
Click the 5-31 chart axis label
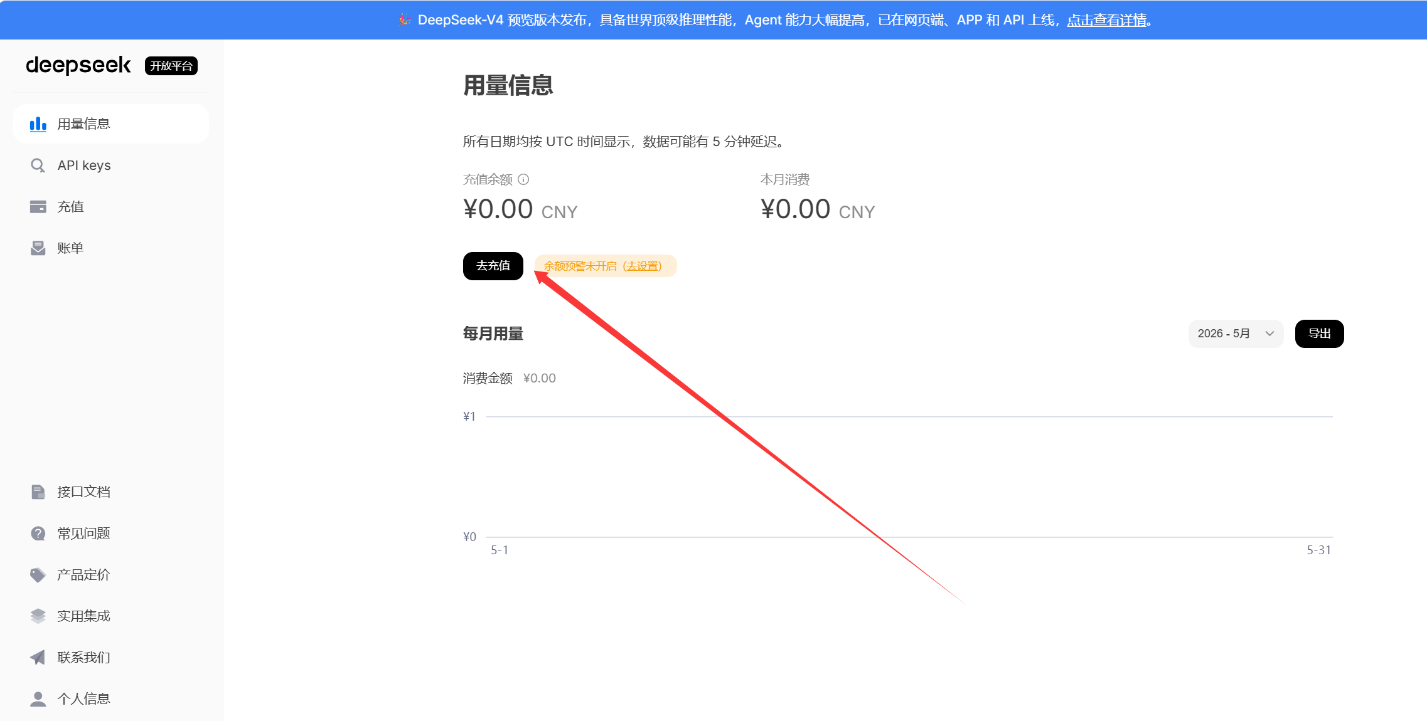(x=1318, y=550)
